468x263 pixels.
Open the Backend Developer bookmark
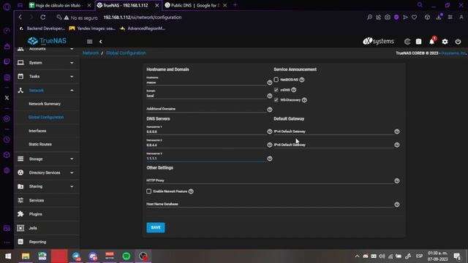(42, 28)
